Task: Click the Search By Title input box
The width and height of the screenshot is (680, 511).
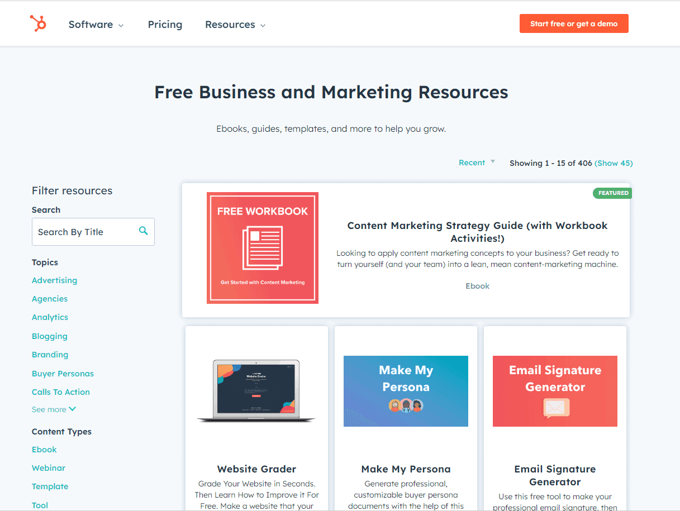Action: [x=84, y=231]
